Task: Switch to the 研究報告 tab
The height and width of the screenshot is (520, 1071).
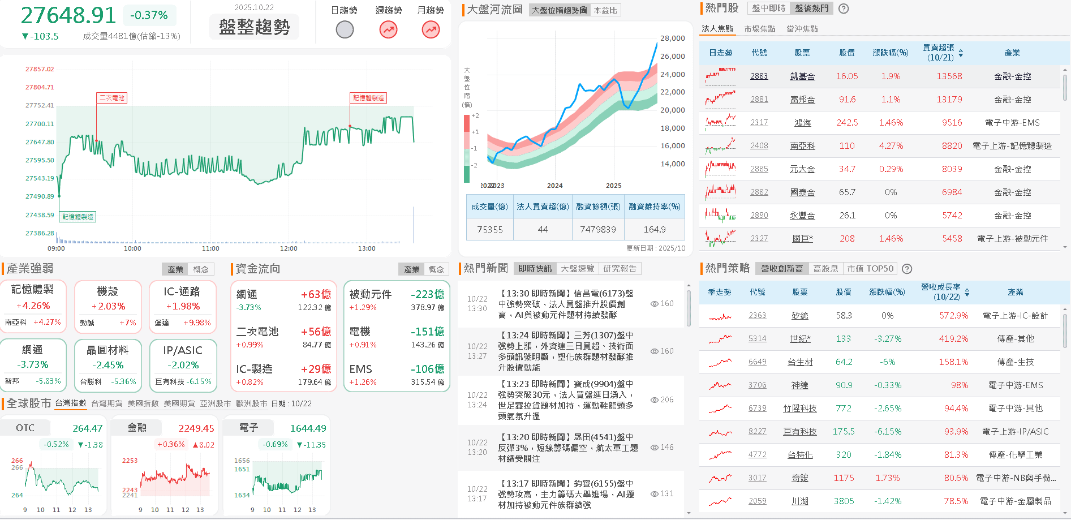Action: [x=620, y=269]
